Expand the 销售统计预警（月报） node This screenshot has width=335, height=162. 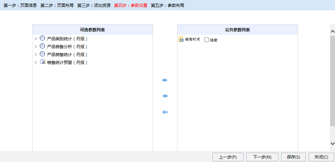pos(36,63)
